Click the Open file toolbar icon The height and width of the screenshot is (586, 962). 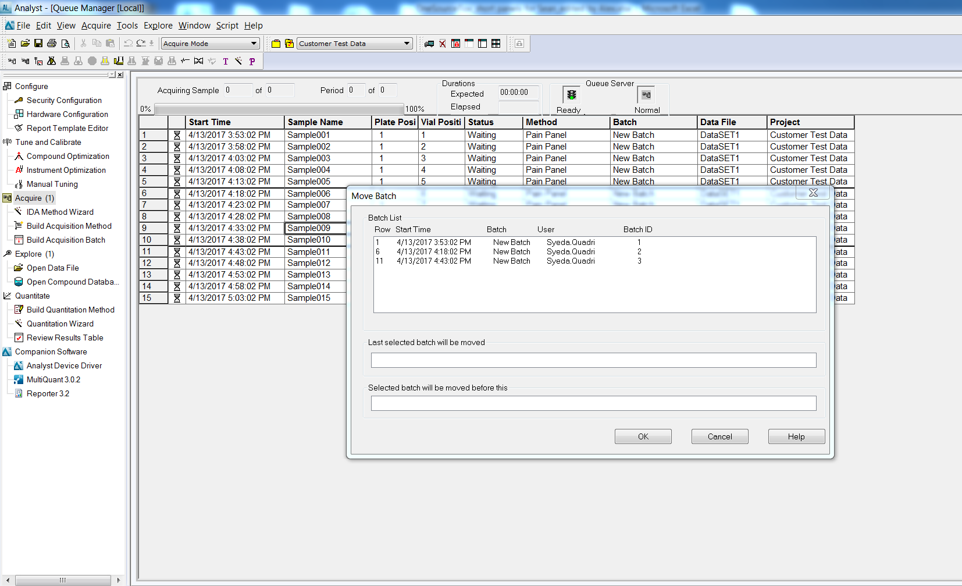[25, 44]
